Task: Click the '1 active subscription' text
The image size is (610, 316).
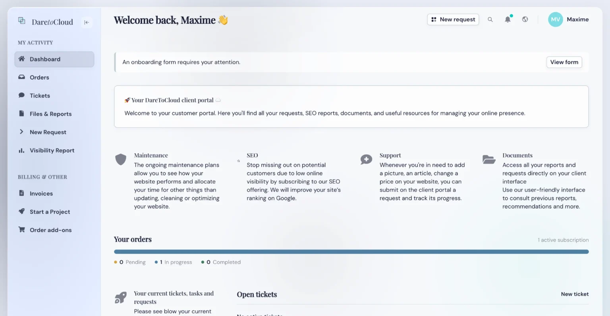Action: [563, 240]
